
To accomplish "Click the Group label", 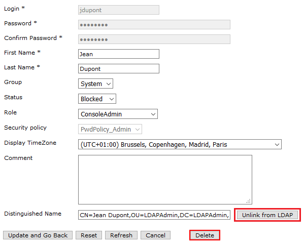I will click(13, 82).
